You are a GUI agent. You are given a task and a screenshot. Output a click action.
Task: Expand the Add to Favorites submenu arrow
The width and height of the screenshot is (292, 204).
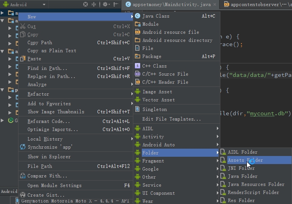(132, 103)
